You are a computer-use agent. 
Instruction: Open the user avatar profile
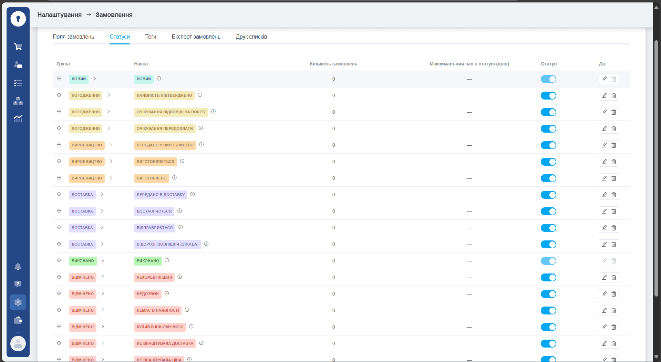click(18, 343)
